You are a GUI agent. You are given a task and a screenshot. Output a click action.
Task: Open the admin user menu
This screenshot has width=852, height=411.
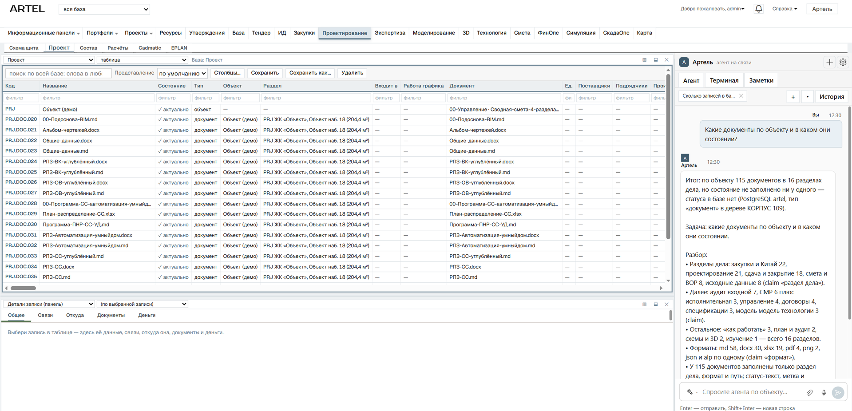point(712,9)
